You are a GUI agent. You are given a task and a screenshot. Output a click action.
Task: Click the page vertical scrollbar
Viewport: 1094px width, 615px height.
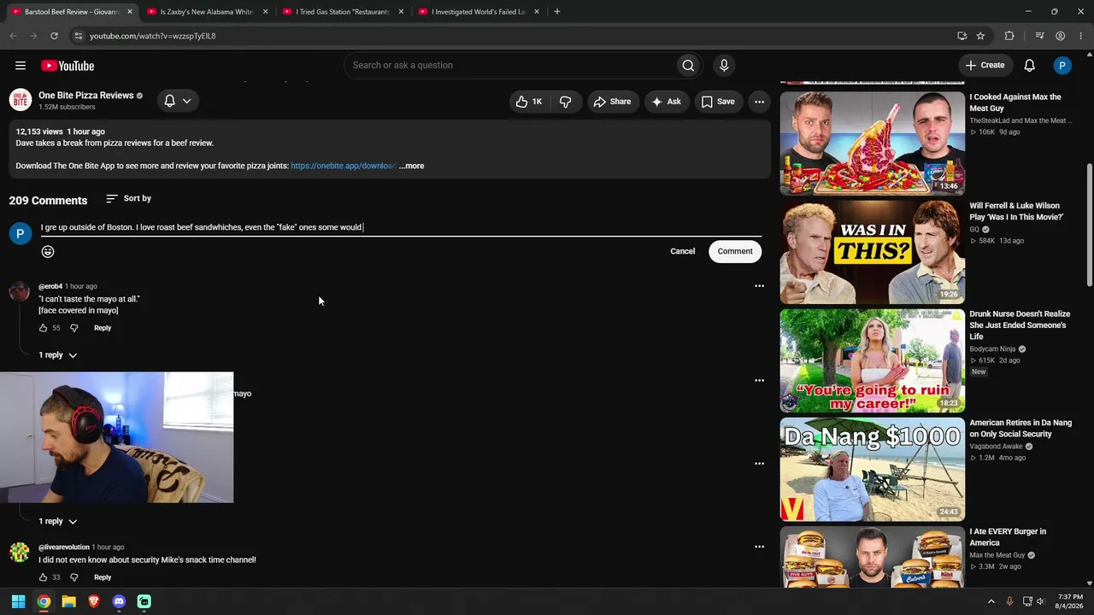1089,225
